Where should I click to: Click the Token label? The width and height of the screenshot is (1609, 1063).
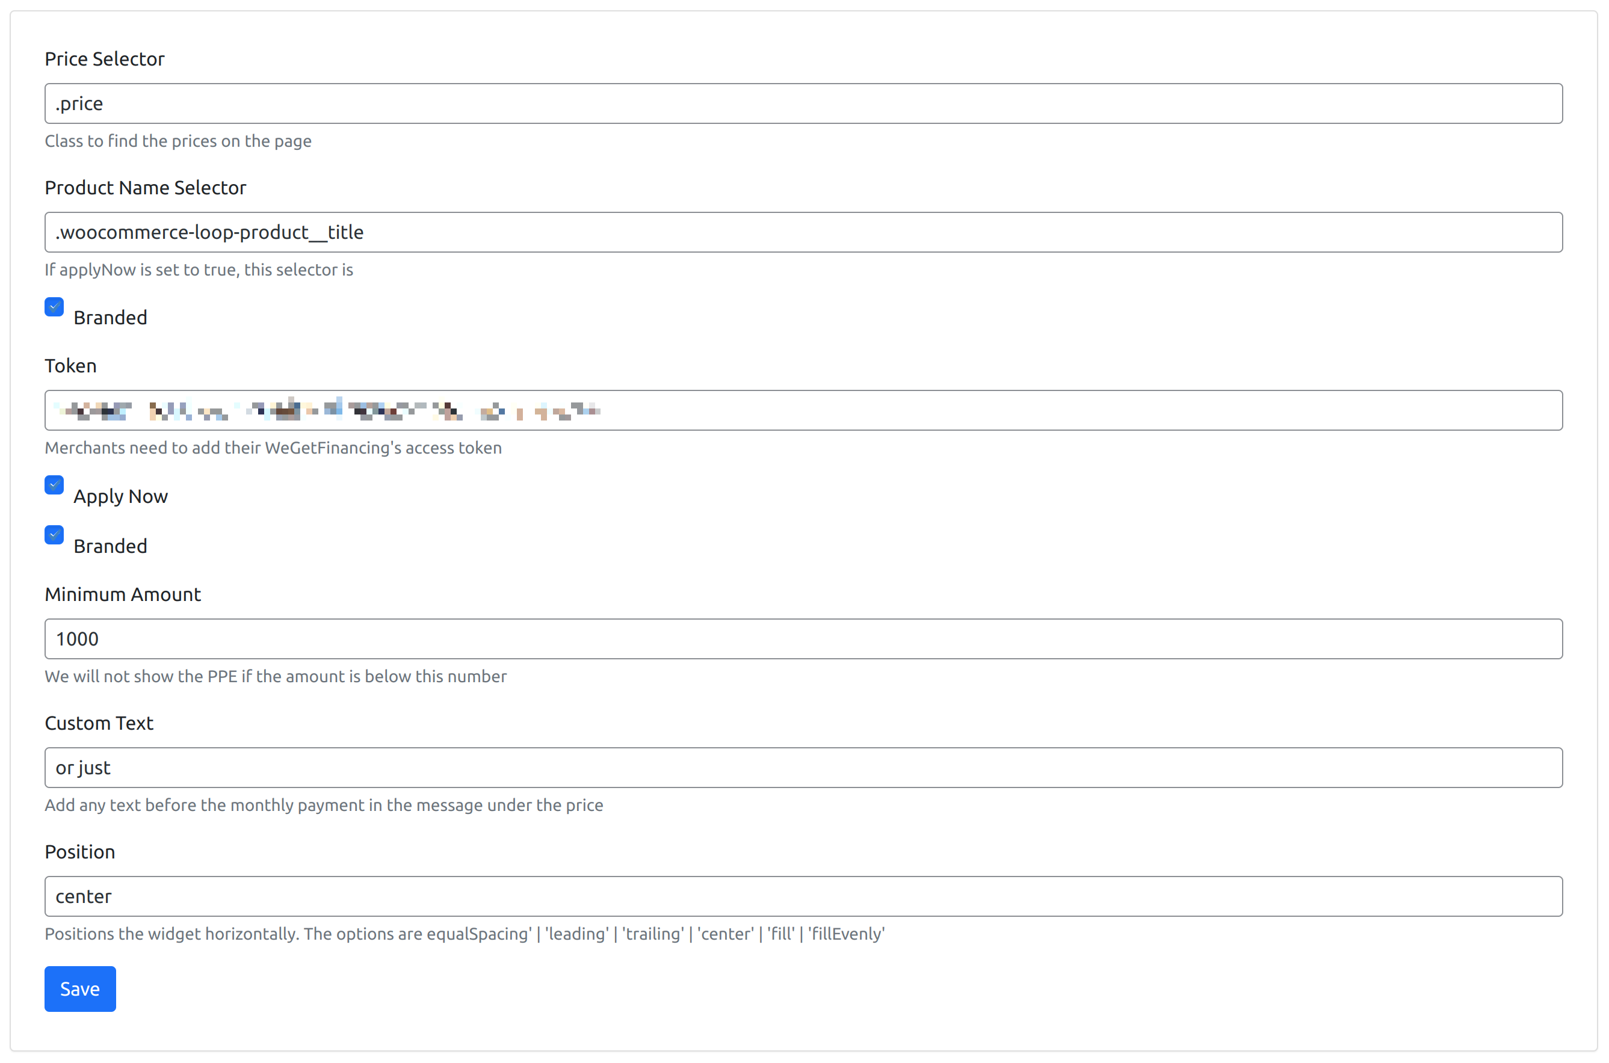[x=70, y=366]
